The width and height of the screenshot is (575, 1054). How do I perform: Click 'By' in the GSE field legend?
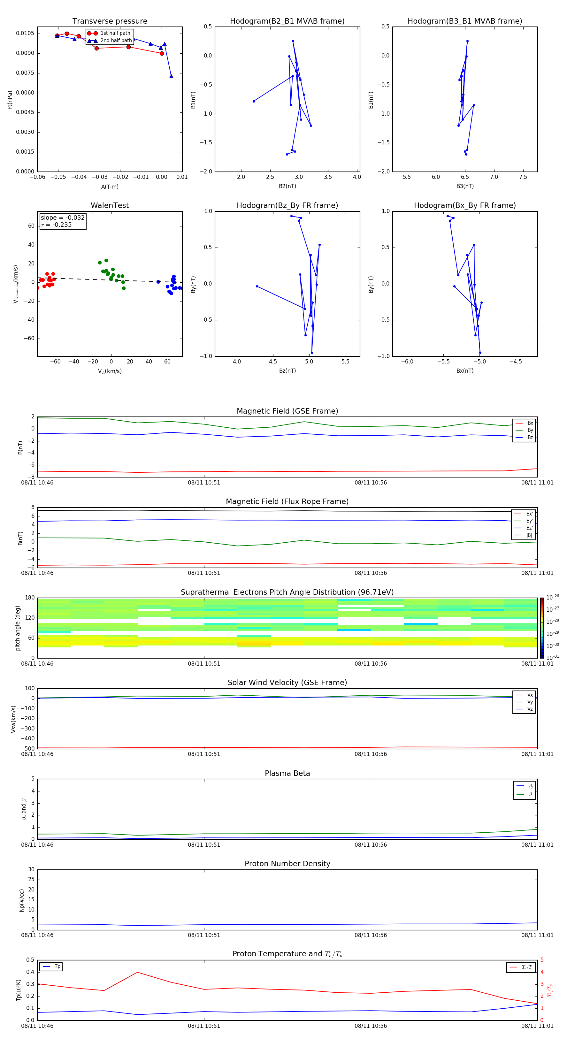[x=530, y=431]
